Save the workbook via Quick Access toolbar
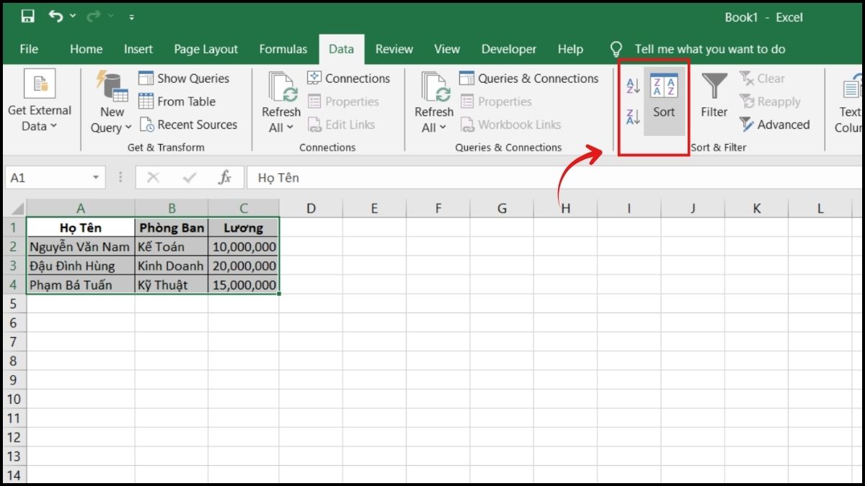The height and width of the screenshot is (486, 865). pos(29,17)
